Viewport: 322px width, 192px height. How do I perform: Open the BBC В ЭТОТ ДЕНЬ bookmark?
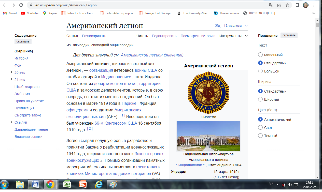point(260,13)
